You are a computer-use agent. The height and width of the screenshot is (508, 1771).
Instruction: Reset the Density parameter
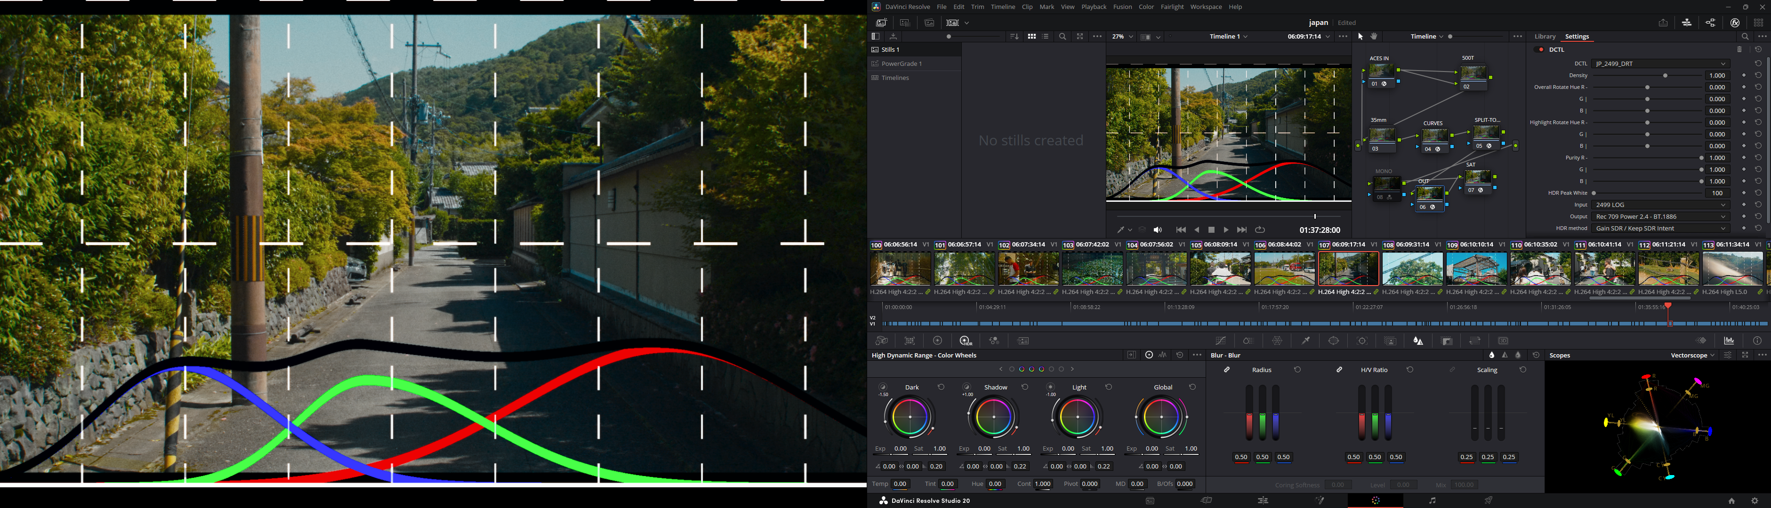click(x=1758, y=76)
